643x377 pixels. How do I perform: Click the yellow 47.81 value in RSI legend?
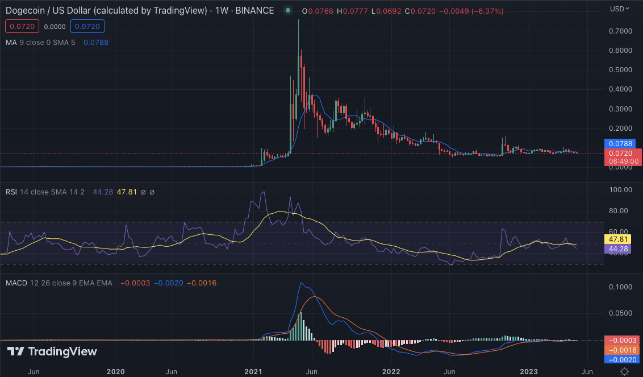coord(127,192)
